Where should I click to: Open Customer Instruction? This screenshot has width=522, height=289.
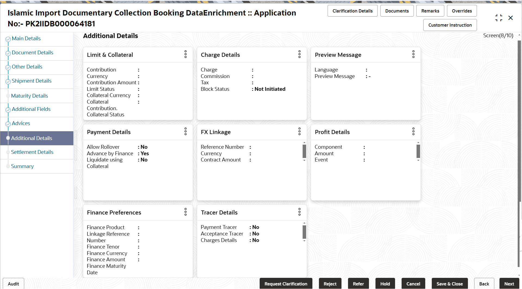pos(450,25)
